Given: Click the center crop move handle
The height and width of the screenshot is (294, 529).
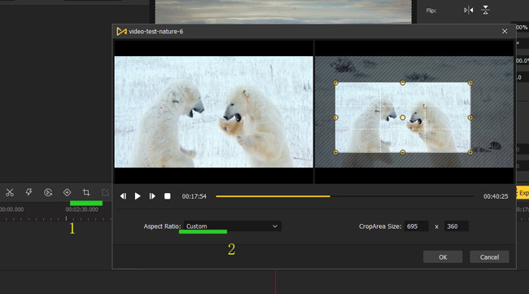Looking at the screenshot, I should pos(403,117).
